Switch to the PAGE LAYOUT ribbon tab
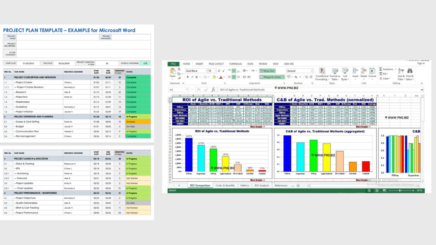The width and height of the screenshot is (436, 245). pos(216,64)
